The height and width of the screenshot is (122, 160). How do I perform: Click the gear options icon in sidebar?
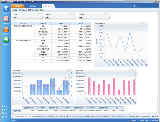3,113
